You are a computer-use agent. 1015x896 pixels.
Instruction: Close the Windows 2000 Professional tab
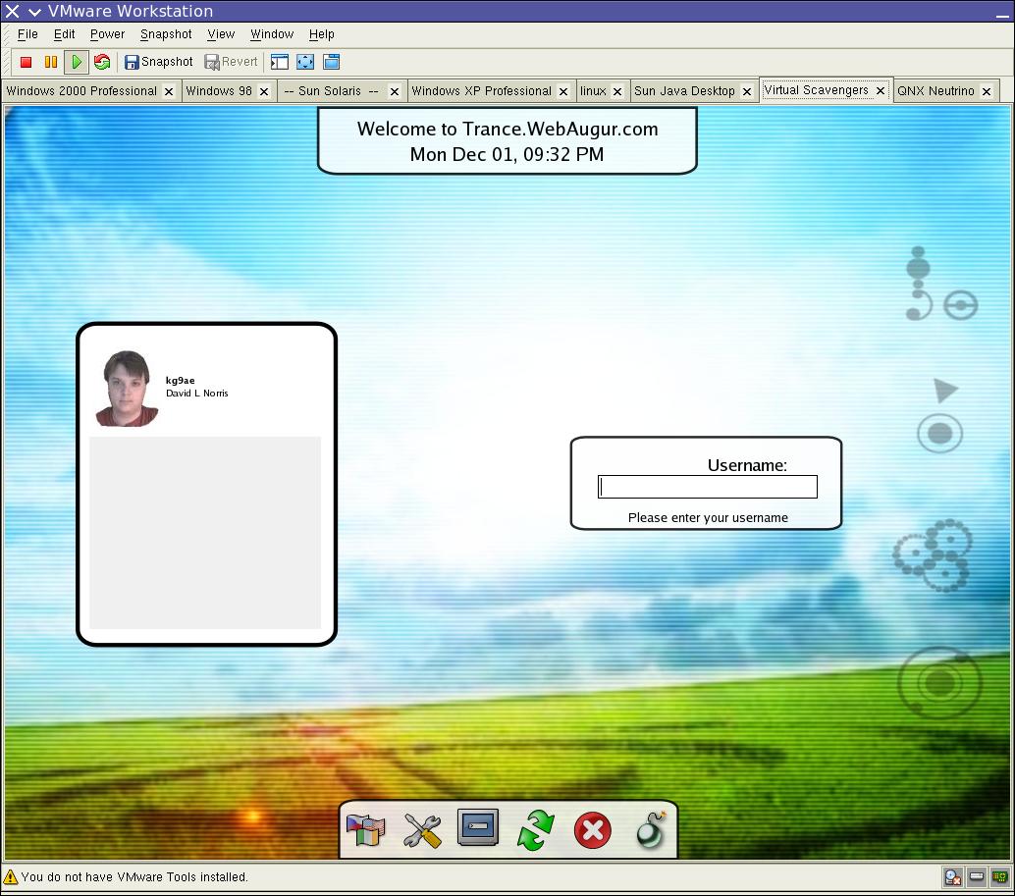tap(169, 92)
